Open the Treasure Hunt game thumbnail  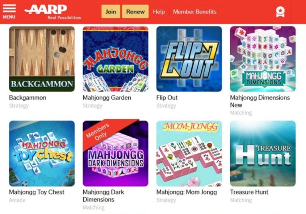tap(263, 154)
